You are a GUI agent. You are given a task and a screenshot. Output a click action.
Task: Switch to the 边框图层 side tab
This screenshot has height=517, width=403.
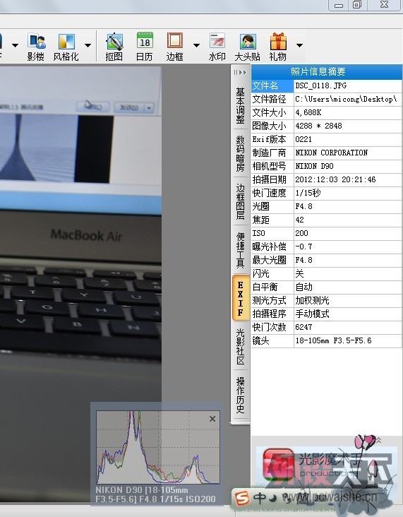coord(240,201)
